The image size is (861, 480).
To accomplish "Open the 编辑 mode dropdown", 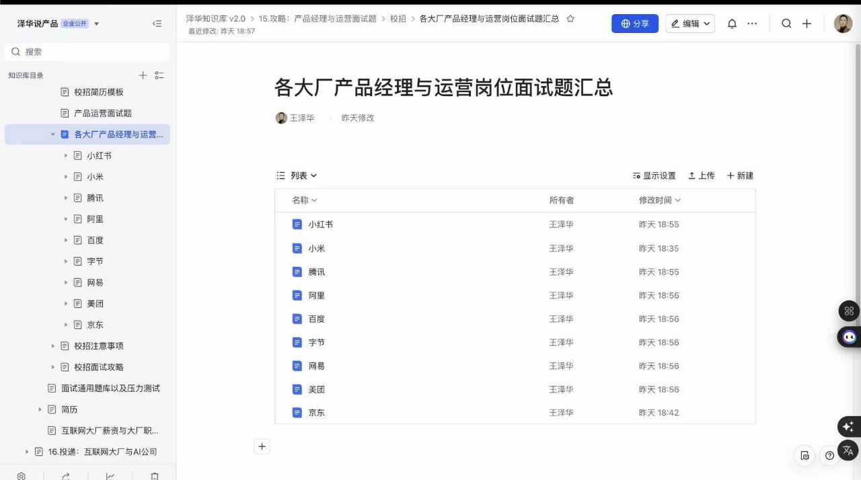I will 691,24.
